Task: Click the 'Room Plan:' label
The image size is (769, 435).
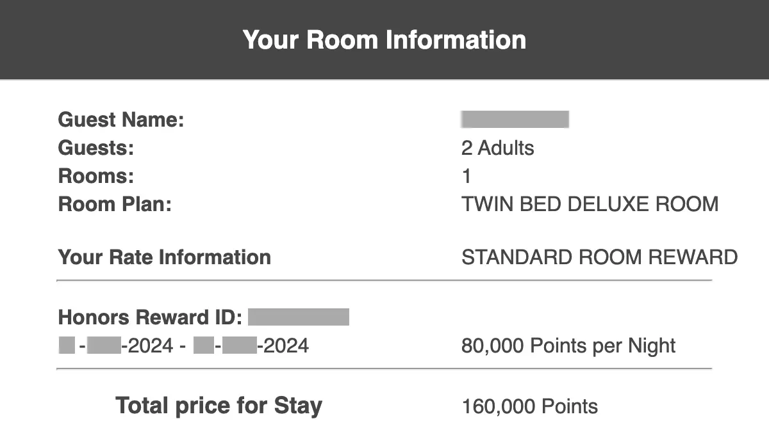Action: click(115, 204)
